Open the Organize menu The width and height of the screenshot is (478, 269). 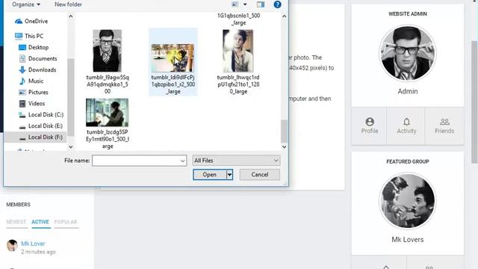[x=26, y=4]
